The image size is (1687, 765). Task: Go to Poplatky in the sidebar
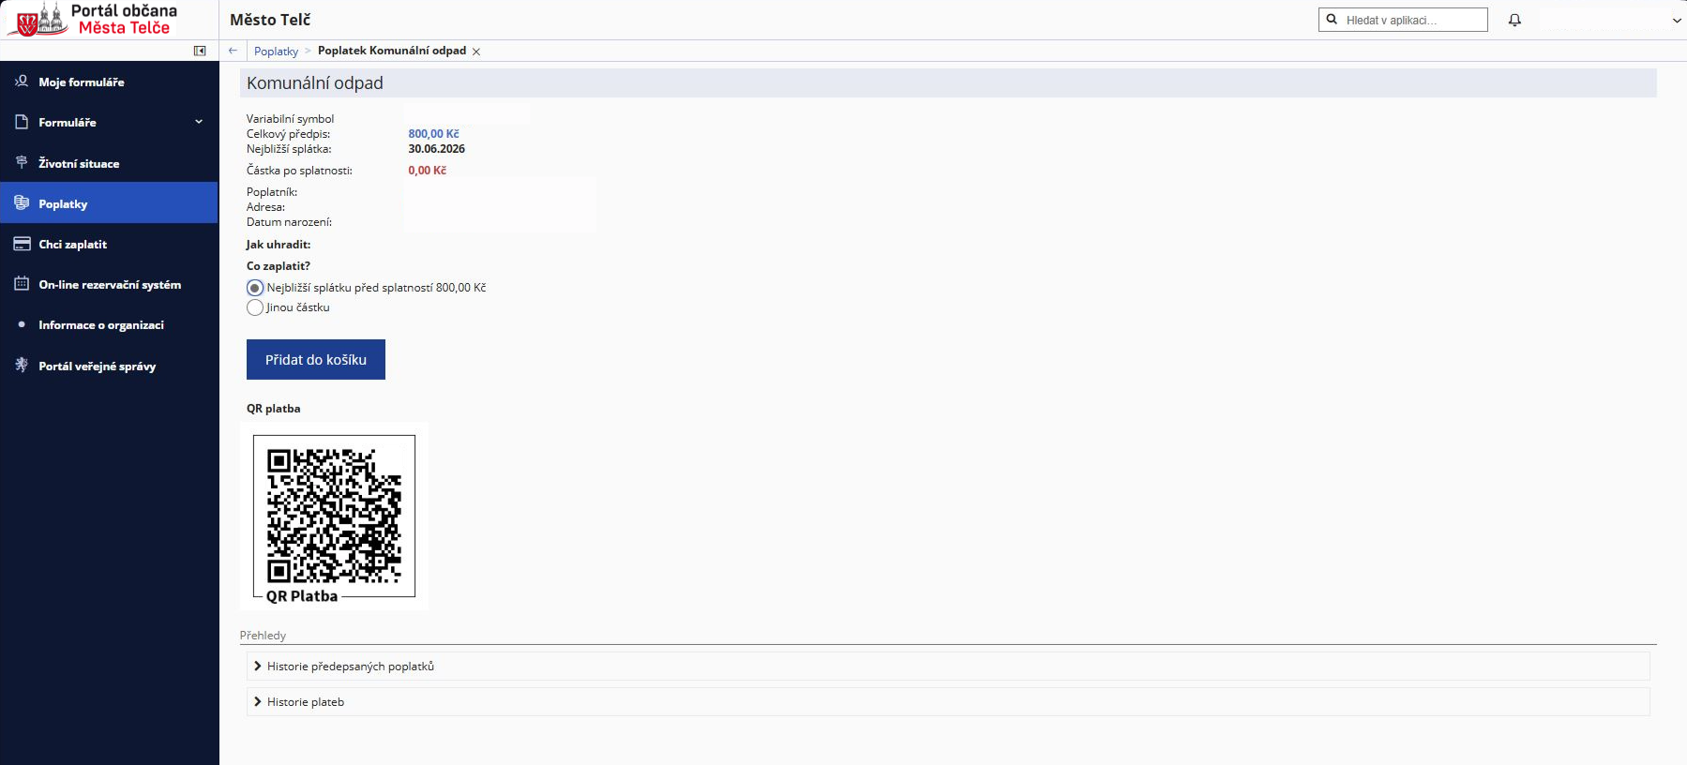click(x=109, y=203)
